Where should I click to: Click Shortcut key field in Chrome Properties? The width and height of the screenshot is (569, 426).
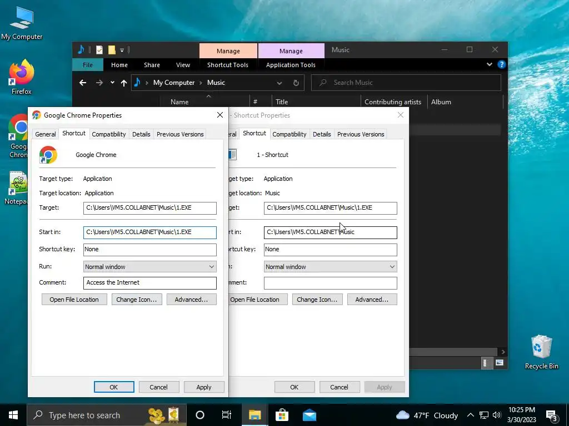150,250
